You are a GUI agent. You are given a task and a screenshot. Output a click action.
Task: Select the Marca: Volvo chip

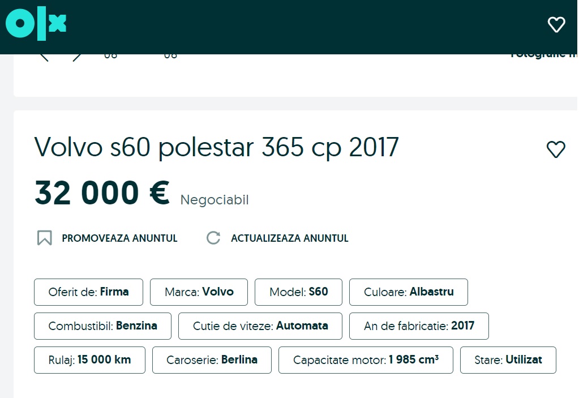click(199, 292)
